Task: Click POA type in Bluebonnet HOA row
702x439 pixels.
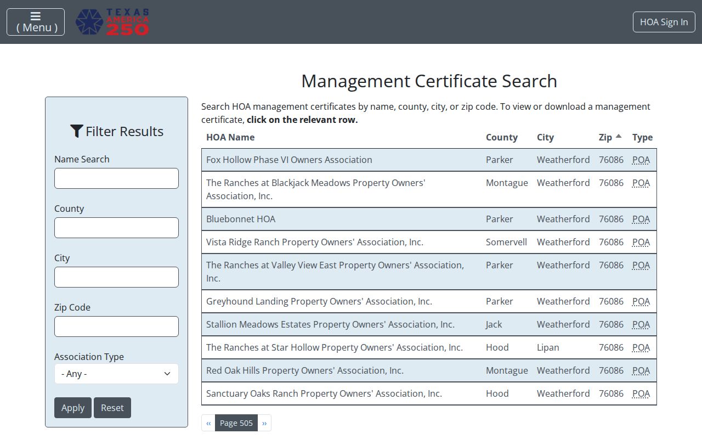Action: click(x=641, y=219)
